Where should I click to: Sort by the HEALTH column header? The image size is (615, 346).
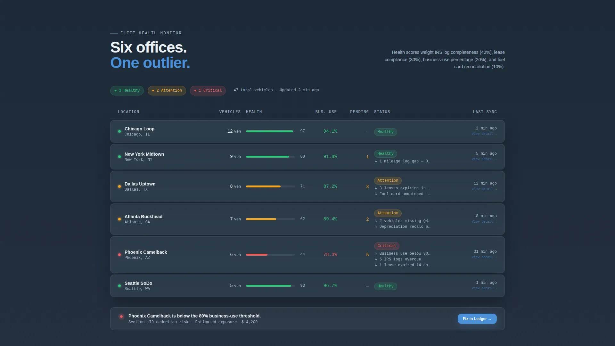(x=254, y=112)
